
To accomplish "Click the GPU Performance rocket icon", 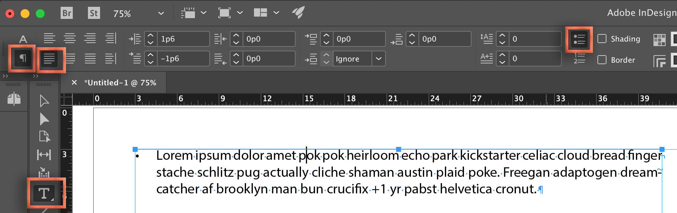I will [x=298, y=12].
